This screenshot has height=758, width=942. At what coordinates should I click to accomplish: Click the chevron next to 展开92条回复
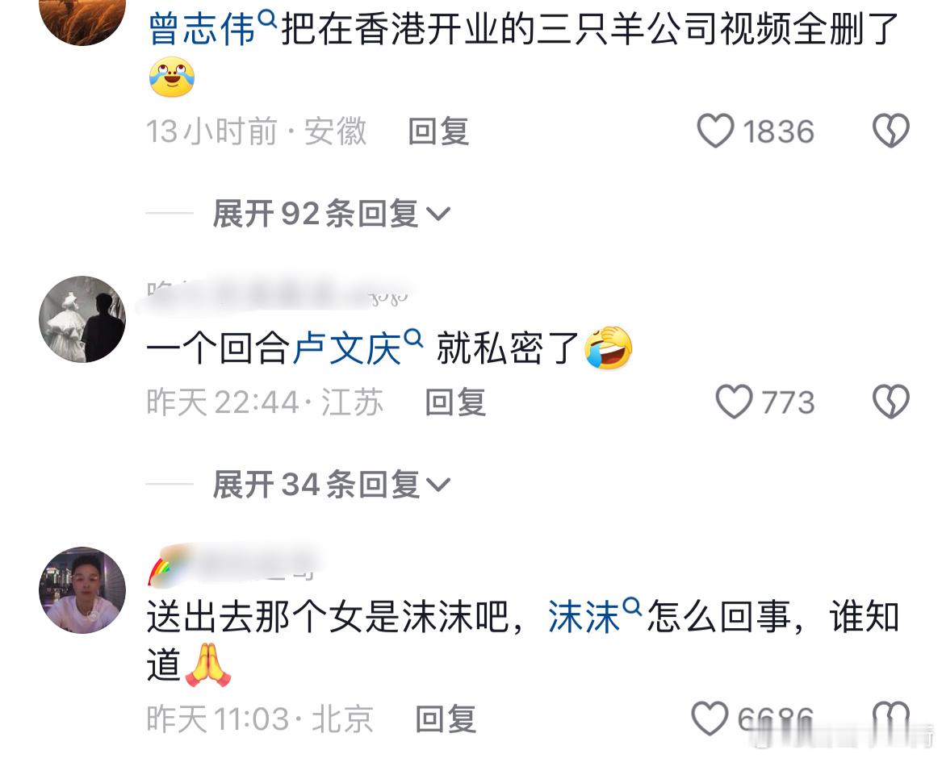pos(438,214)
